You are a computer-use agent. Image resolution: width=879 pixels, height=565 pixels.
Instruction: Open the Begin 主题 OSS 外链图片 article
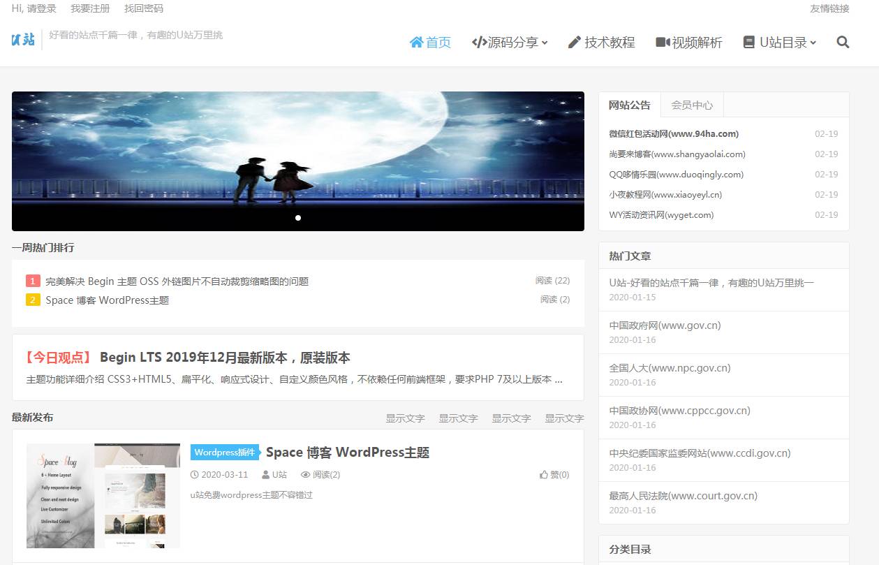177,281
